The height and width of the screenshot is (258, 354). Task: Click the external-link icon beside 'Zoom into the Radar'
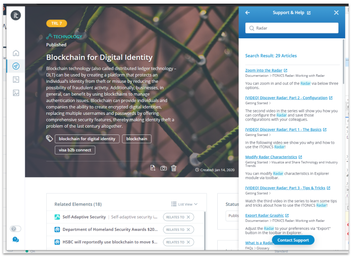tap(285, 70)
